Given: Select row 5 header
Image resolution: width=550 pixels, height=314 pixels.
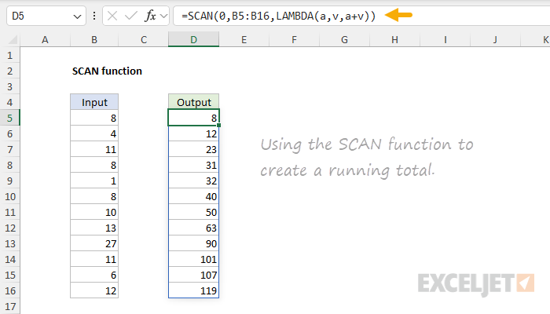Looking at the screenshot, I should pyautogui.click(x=9, y=118).
